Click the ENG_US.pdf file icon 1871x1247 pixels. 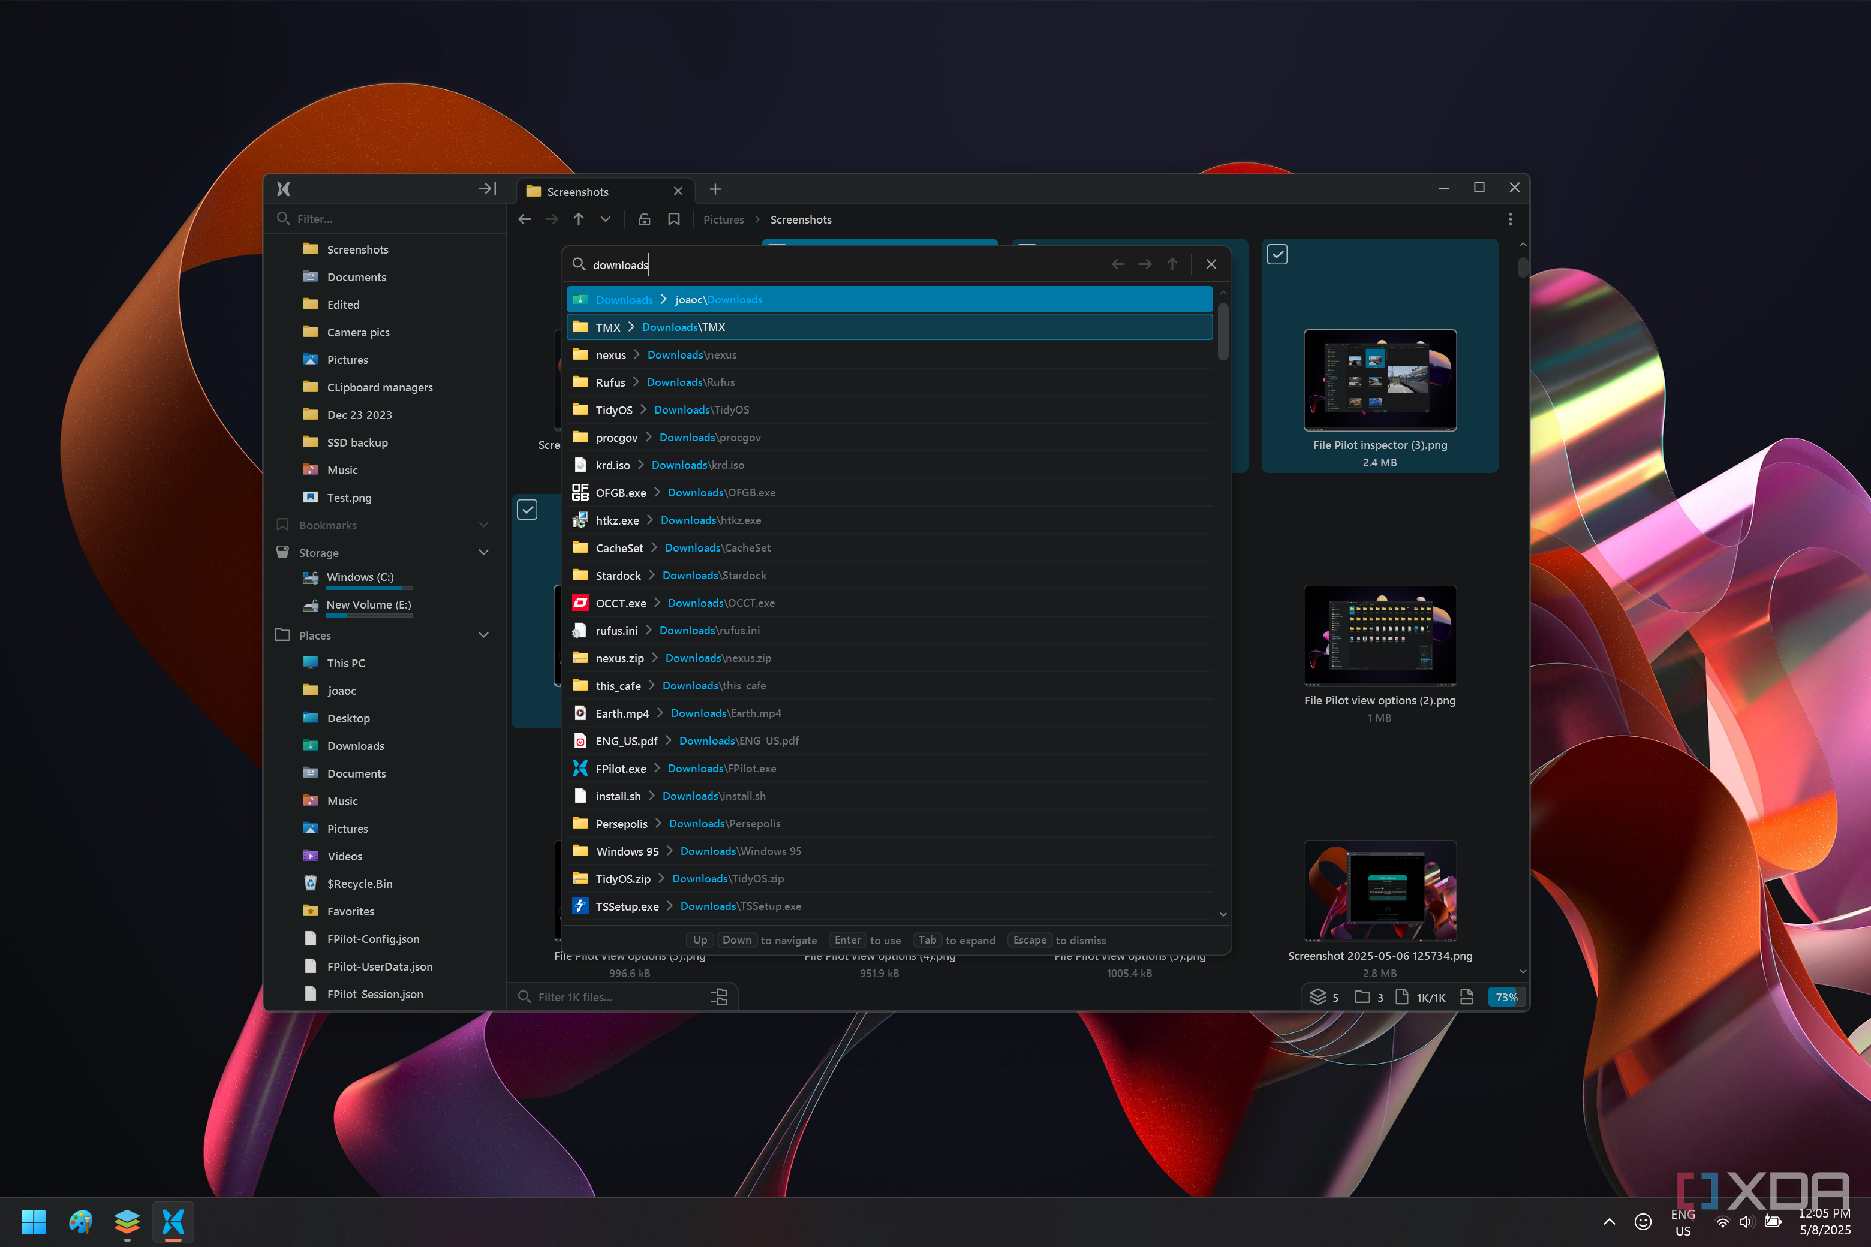pos(580,740)
